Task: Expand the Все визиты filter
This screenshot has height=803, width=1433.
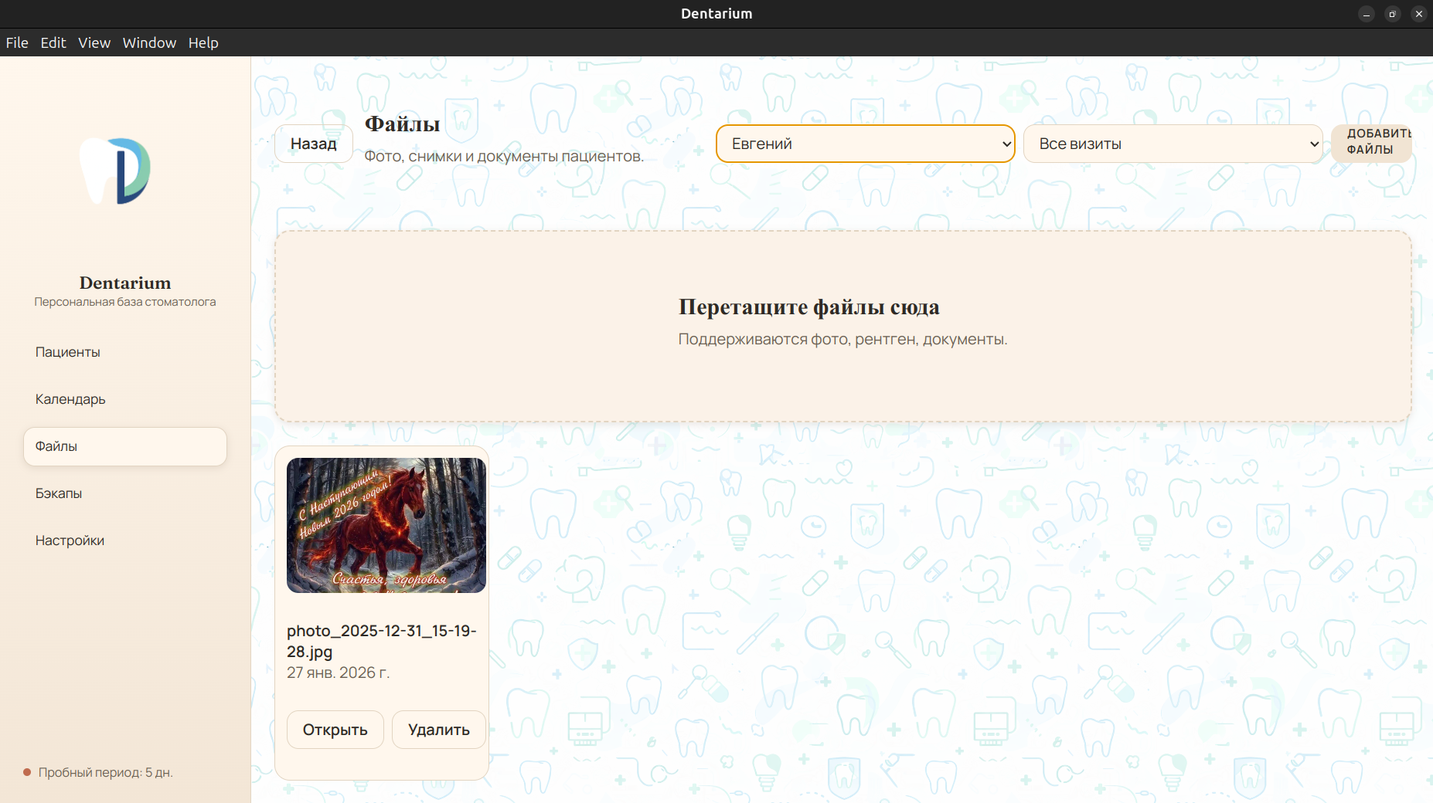Action: (1172, 144)
